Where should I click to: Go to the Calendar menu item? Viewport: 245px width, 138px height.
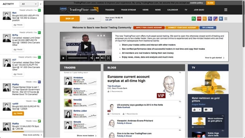[x=173, y=10]
